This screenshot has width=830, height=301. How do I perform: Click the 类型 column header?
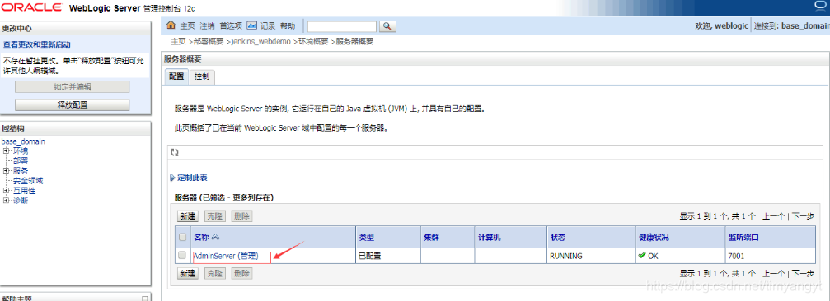[367, 238]
